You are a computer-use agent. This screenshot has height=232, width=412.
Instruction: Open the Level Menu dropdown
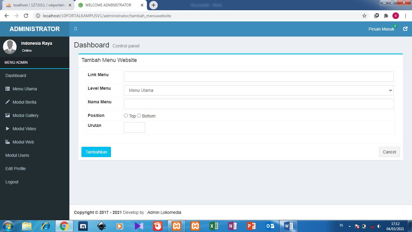(x=259, y=90)
